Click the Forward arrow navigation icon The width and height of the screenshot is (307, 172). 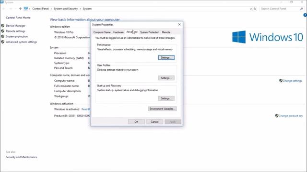click(x=11, y=9)
